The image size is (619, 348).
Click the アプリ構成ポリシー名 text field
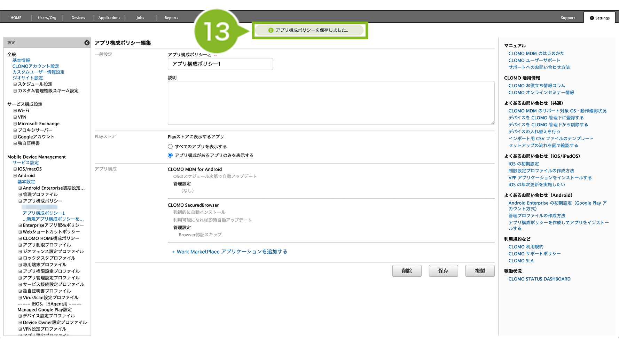pyautogui.click(x=220, y=64)
